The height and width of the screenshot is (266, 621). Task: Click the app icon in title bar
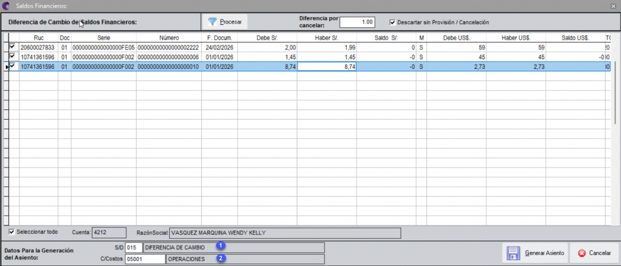coord(6,5)
